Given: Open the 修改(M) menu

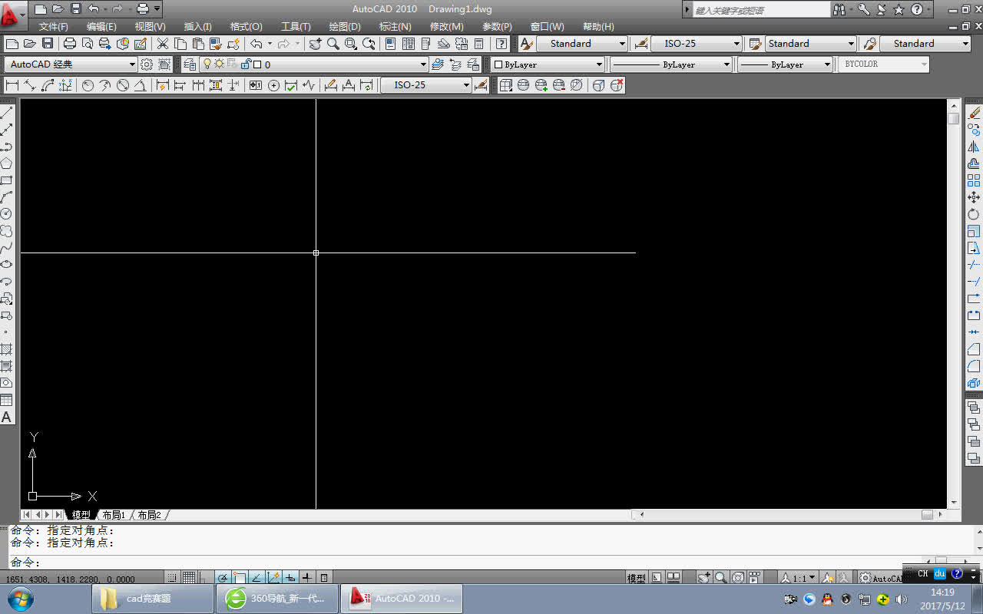Looking at the screenshot, I should (447, 27).
